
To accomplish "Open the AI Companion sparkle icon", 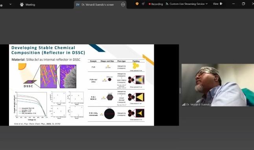I will 143,4.
